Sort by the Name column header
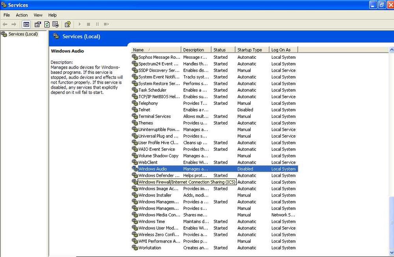The height and width of the screenshot is (257, 394). pos(156,50)
